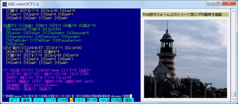Click the フォント function button
Viewport: 238px width, 104px height.
(x=80, y=100)
